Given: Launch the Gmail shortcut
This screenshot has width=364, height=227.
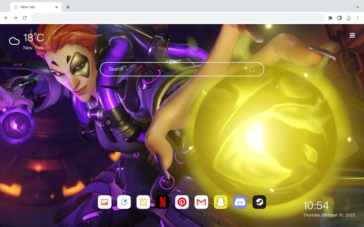Looking at the screenshot, I should tap(201, 202).
